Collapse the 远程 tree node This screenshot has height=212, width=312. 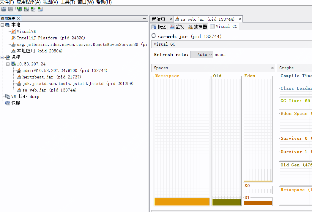(2, 57)
